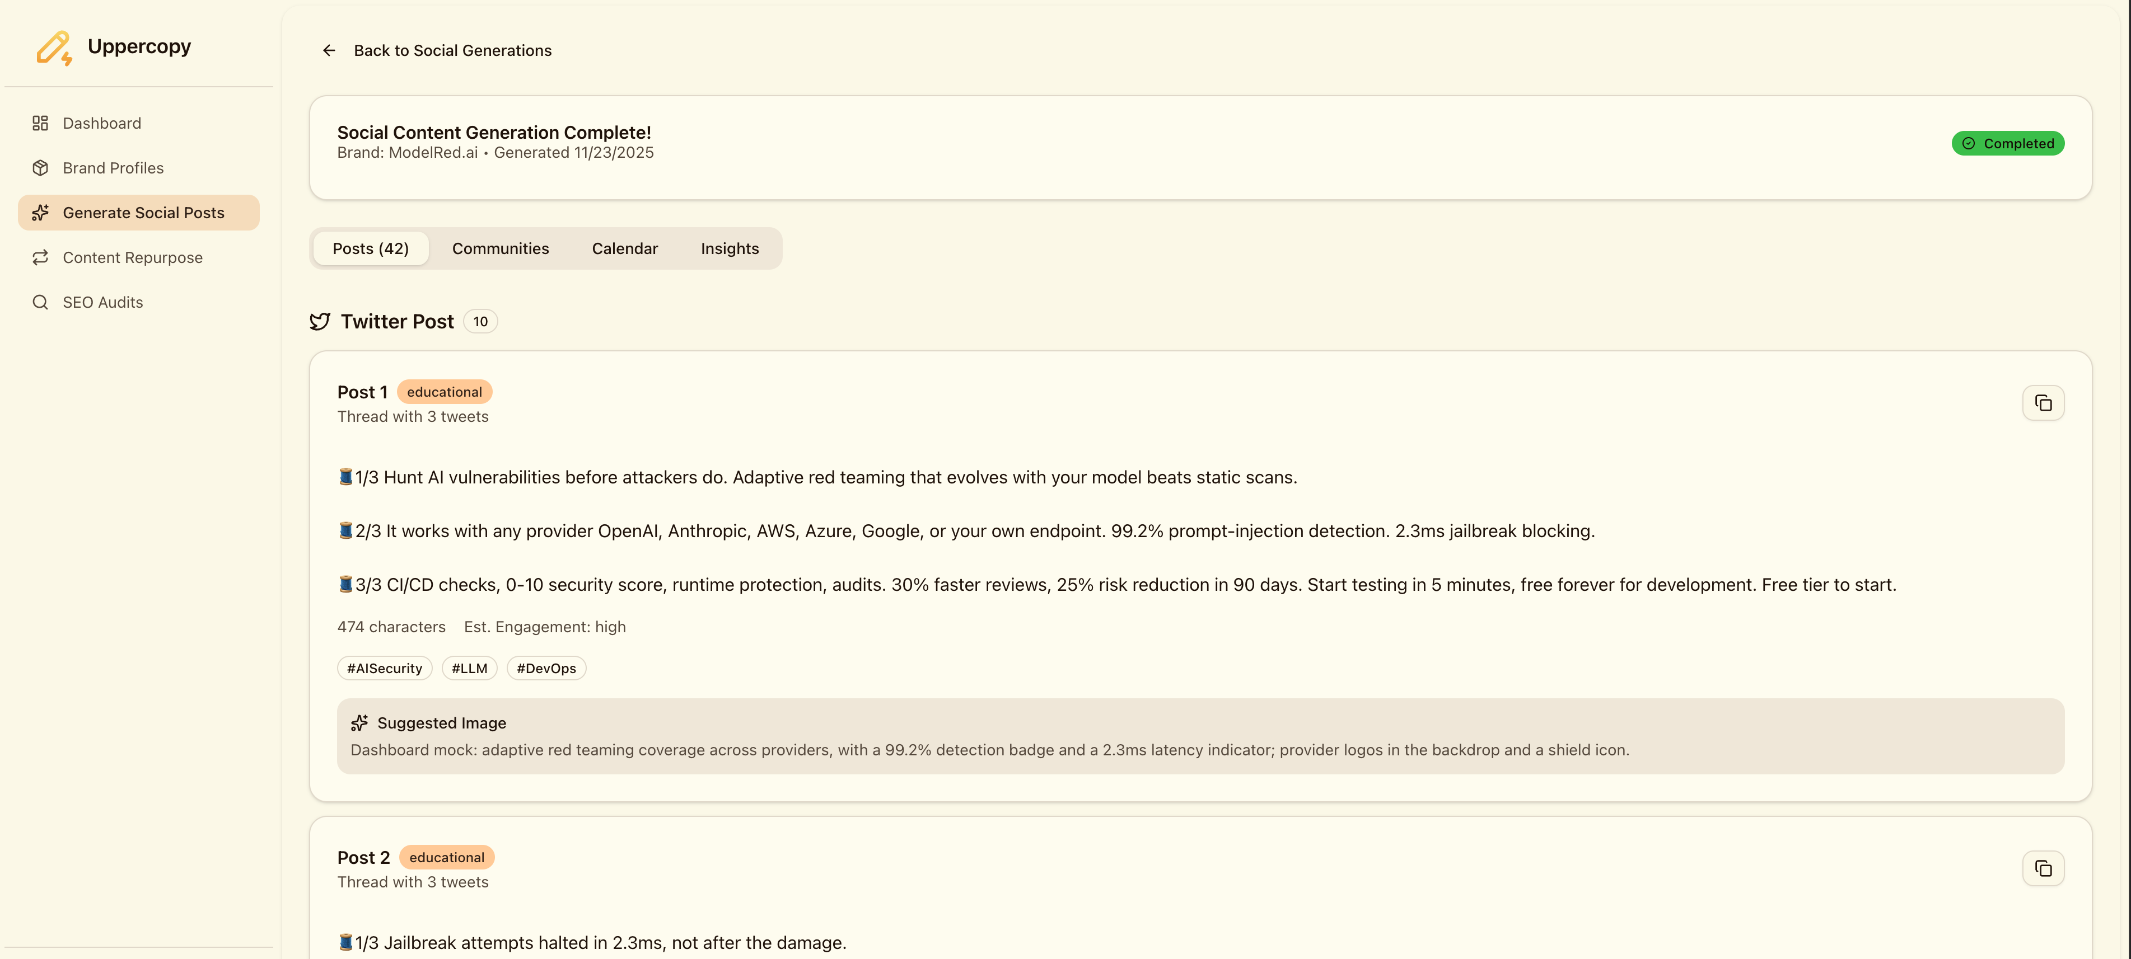Click the #AISecurity hashtag chip
Screen dimensions: 2131x959
point(384,668)
